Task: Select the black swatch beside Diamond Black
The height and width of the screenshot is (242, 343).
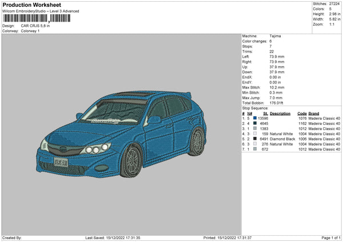Action: tap(255, 139)
